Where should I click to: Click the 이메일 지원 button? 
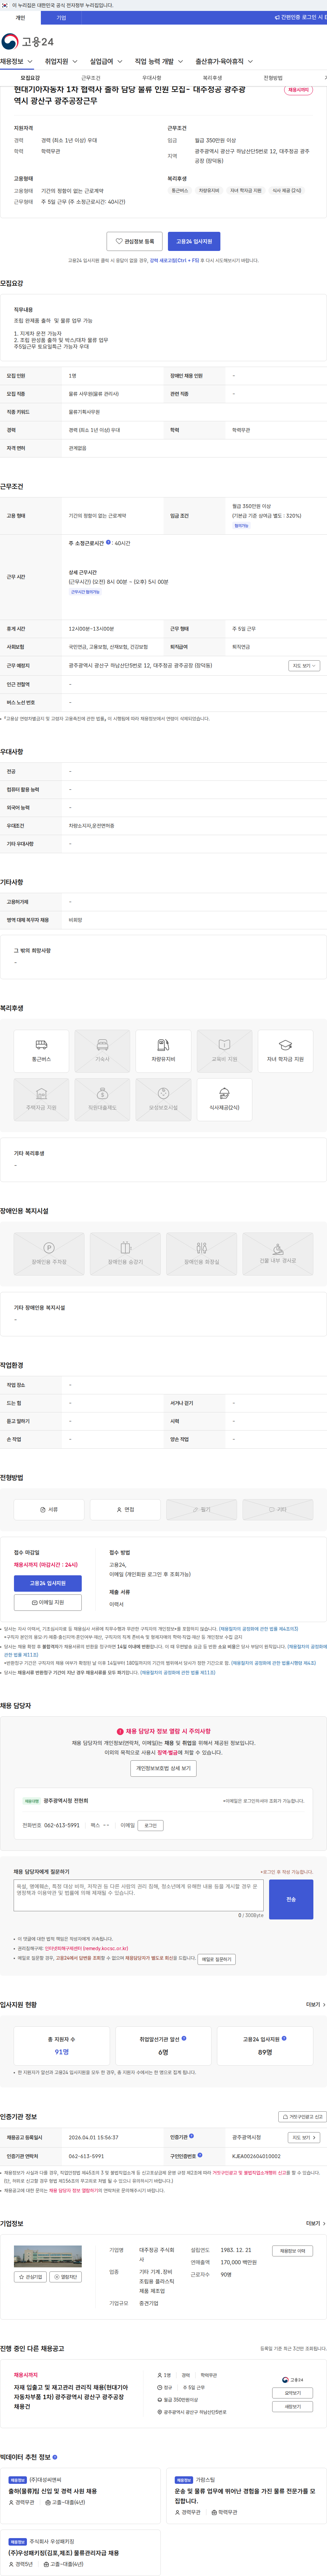[x=48, y=1602]
